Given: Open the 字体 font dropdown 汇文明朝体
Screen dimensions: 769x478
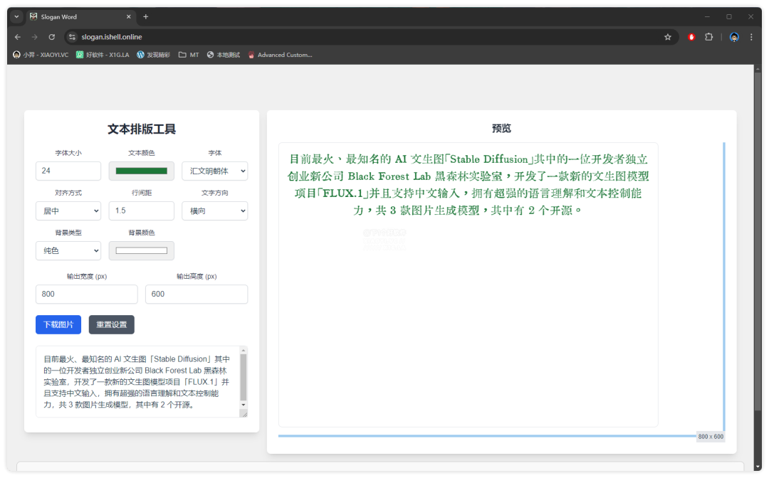Looking at the screenshot, I should point(214,171).
